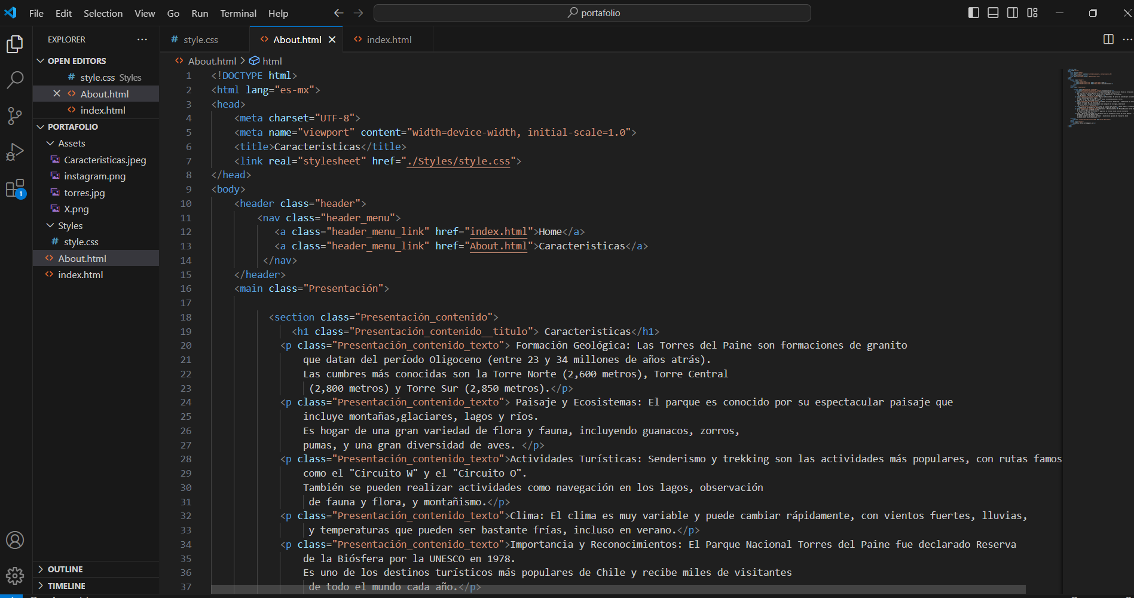Follow the ./Styles/style.css link in code
Viewport: 1134px width, 598px height.
click(x=459, y=161)
